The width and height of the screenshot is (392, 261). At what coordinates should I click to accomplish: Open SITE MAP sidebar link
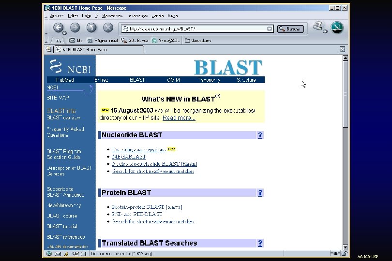pos(58,98)
